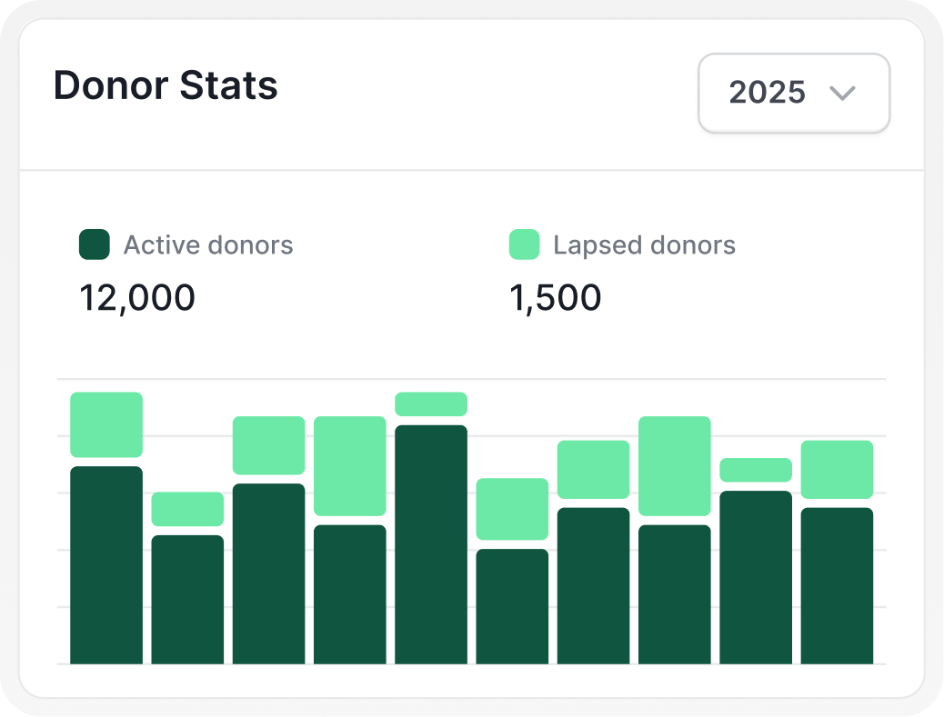Select the first bar's light green segment

106,424
